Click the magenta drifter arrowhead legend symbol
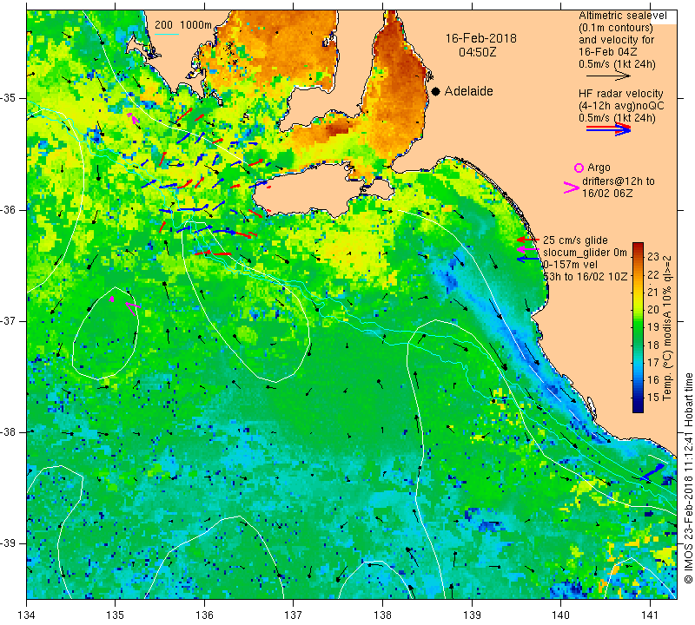 pos(572,187)
